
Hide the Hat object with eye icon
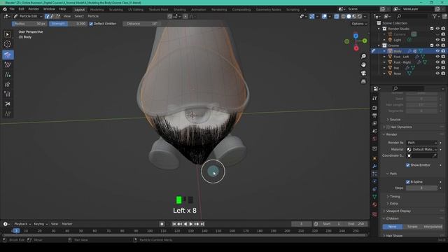tap(437, 68)
